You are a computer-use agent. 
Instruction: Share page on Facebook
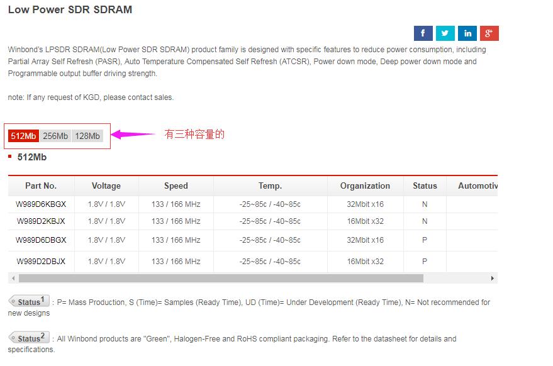423,33
